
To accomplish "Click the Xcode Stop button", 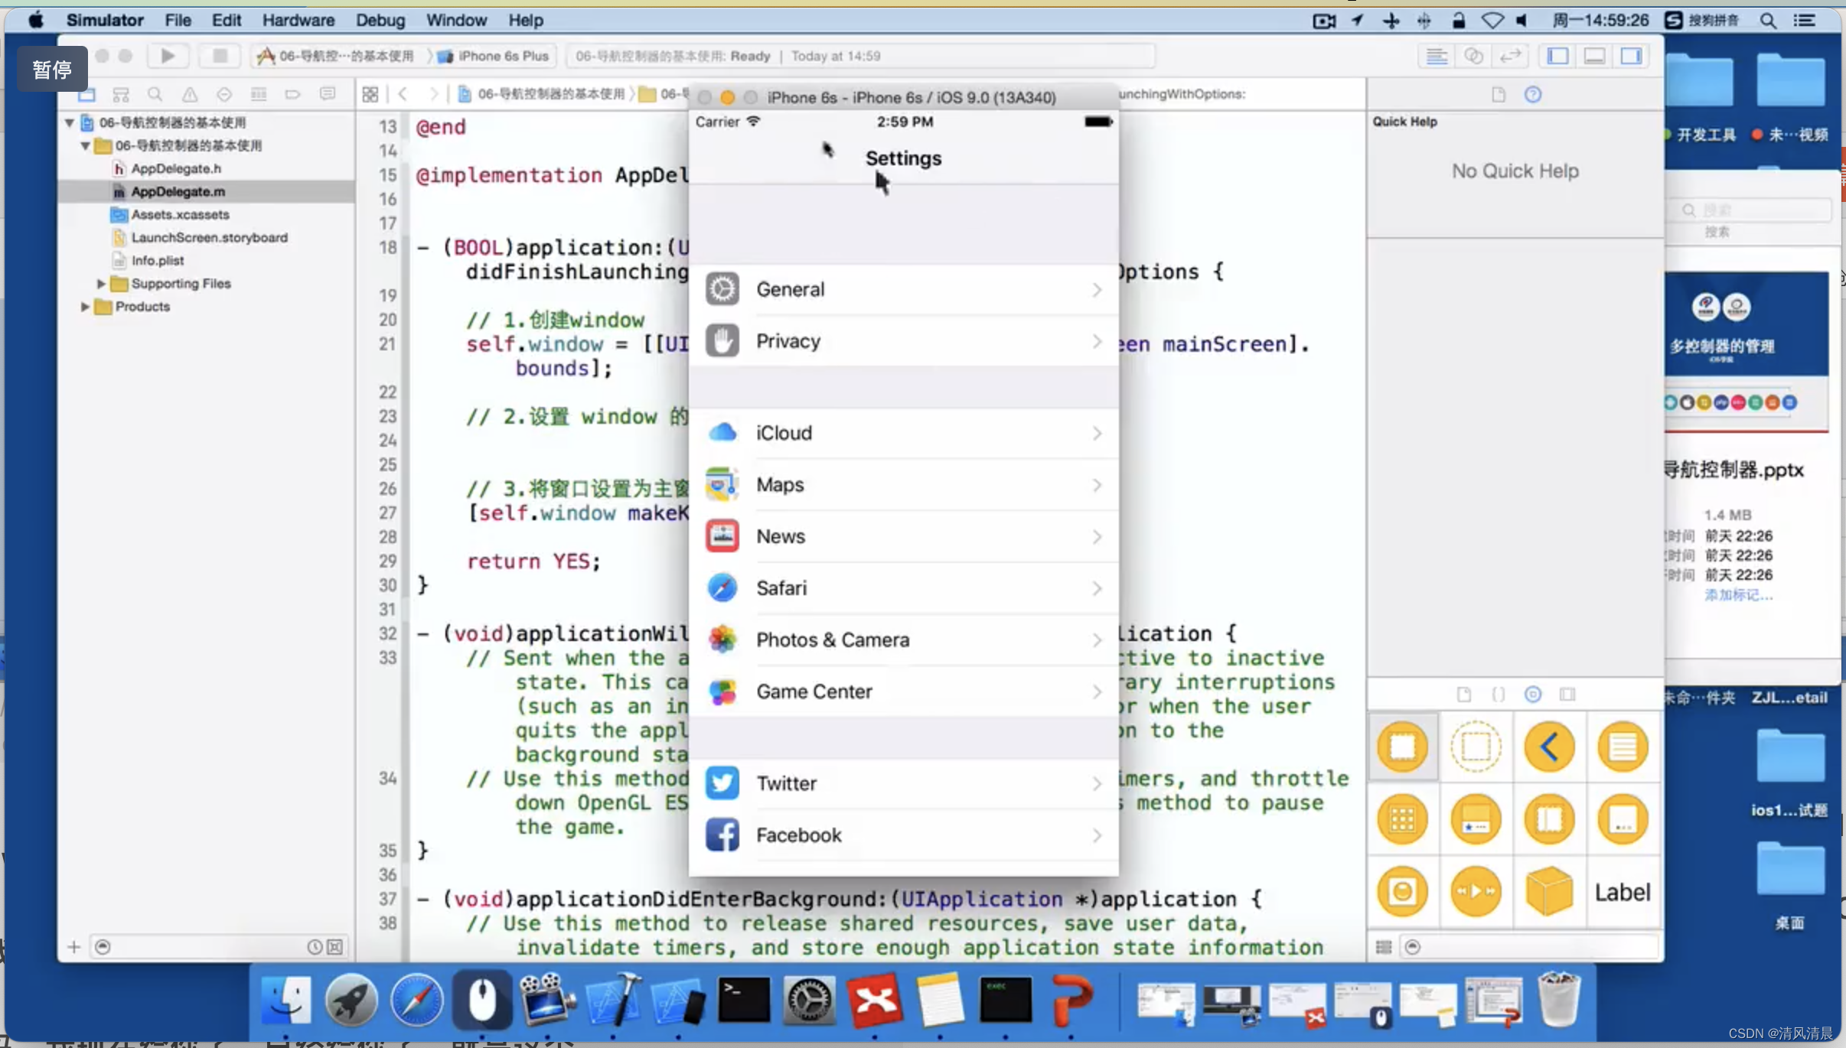I will point(219,56).
